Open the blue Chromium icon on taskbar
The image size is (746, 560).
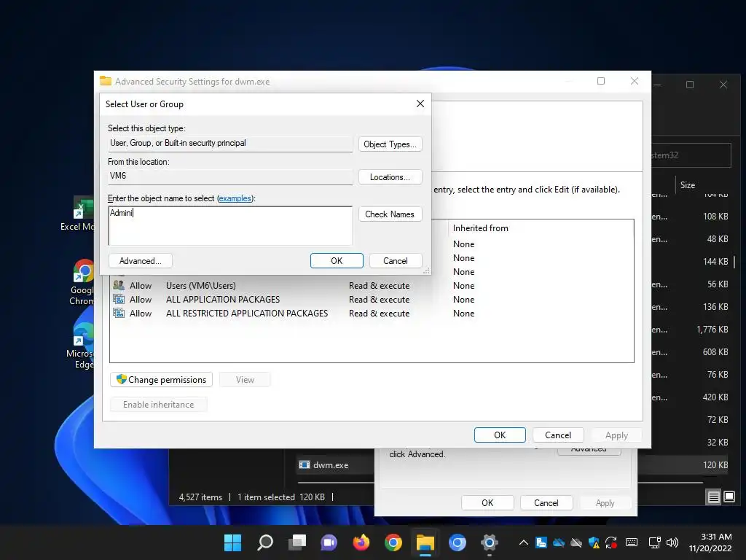(x=458, y=542)
